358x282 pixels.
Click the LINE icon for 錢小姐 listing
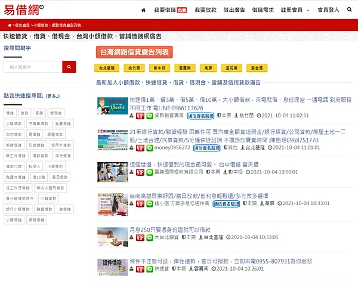click(x=150, y=204)
